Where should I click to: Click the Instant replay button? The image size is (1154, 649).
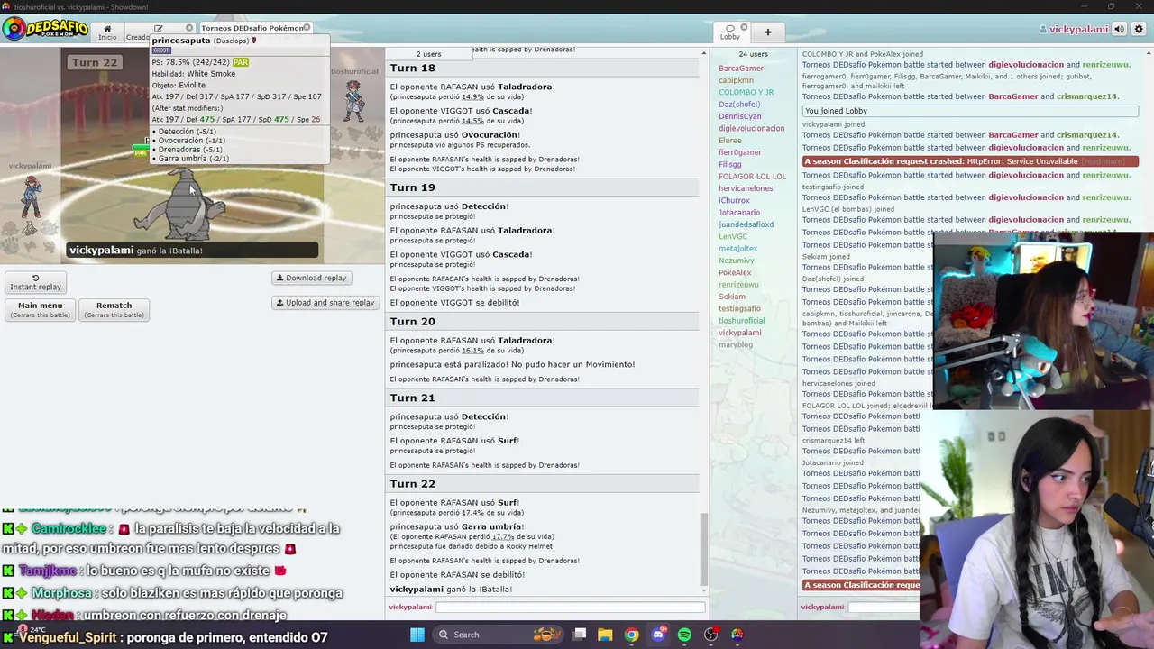(36, 282)
